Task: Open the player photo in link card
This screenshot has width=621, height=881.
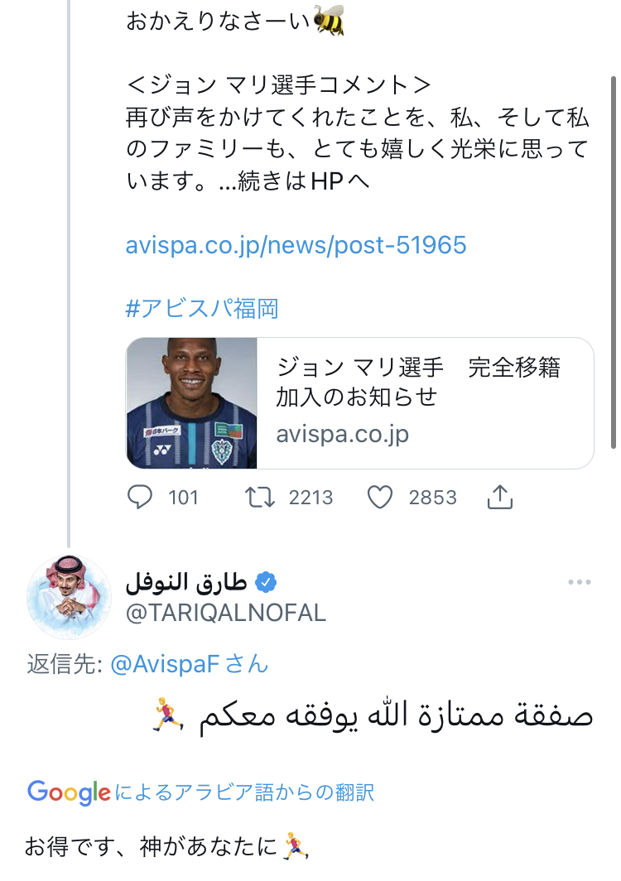Action: coord(192,403)
